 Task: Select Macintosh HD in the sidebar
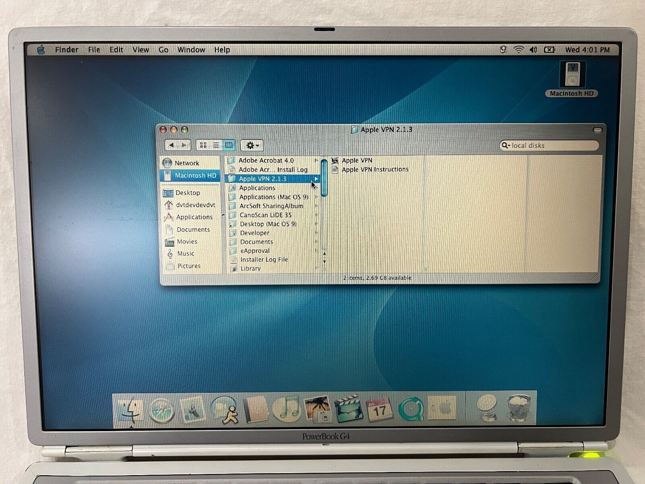pyautogui.click(x=190, y=175)
